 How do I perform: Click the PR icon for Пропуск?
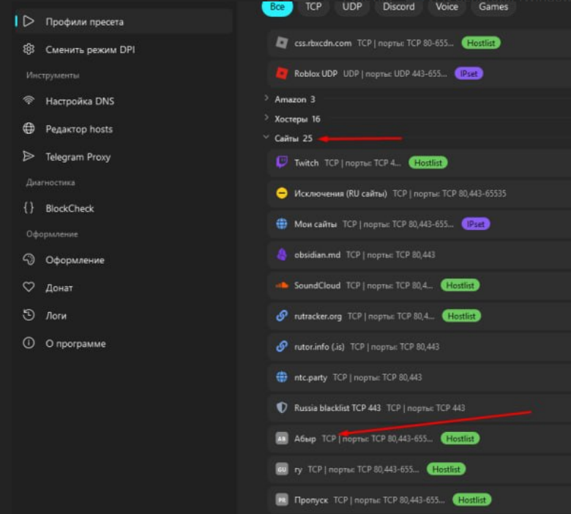coord(282,499)
